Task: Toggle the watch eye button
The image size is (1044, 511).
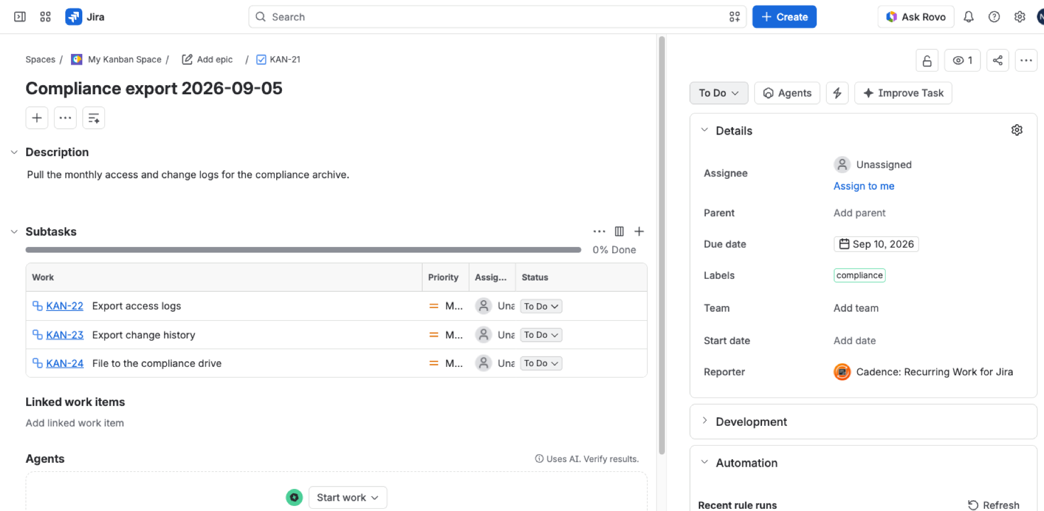Action: (x=963, y=60)
